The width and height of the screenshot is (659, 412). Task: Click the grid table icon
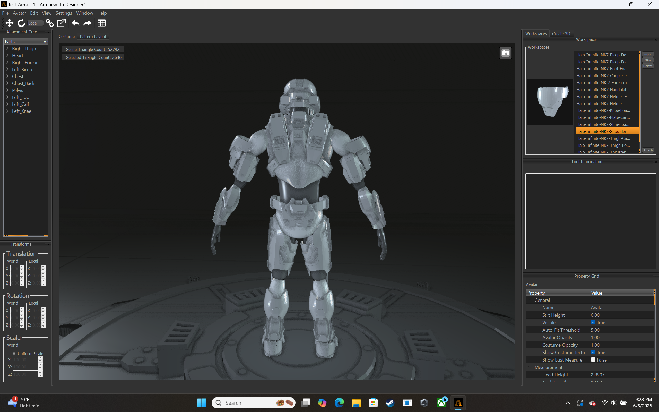102,23
